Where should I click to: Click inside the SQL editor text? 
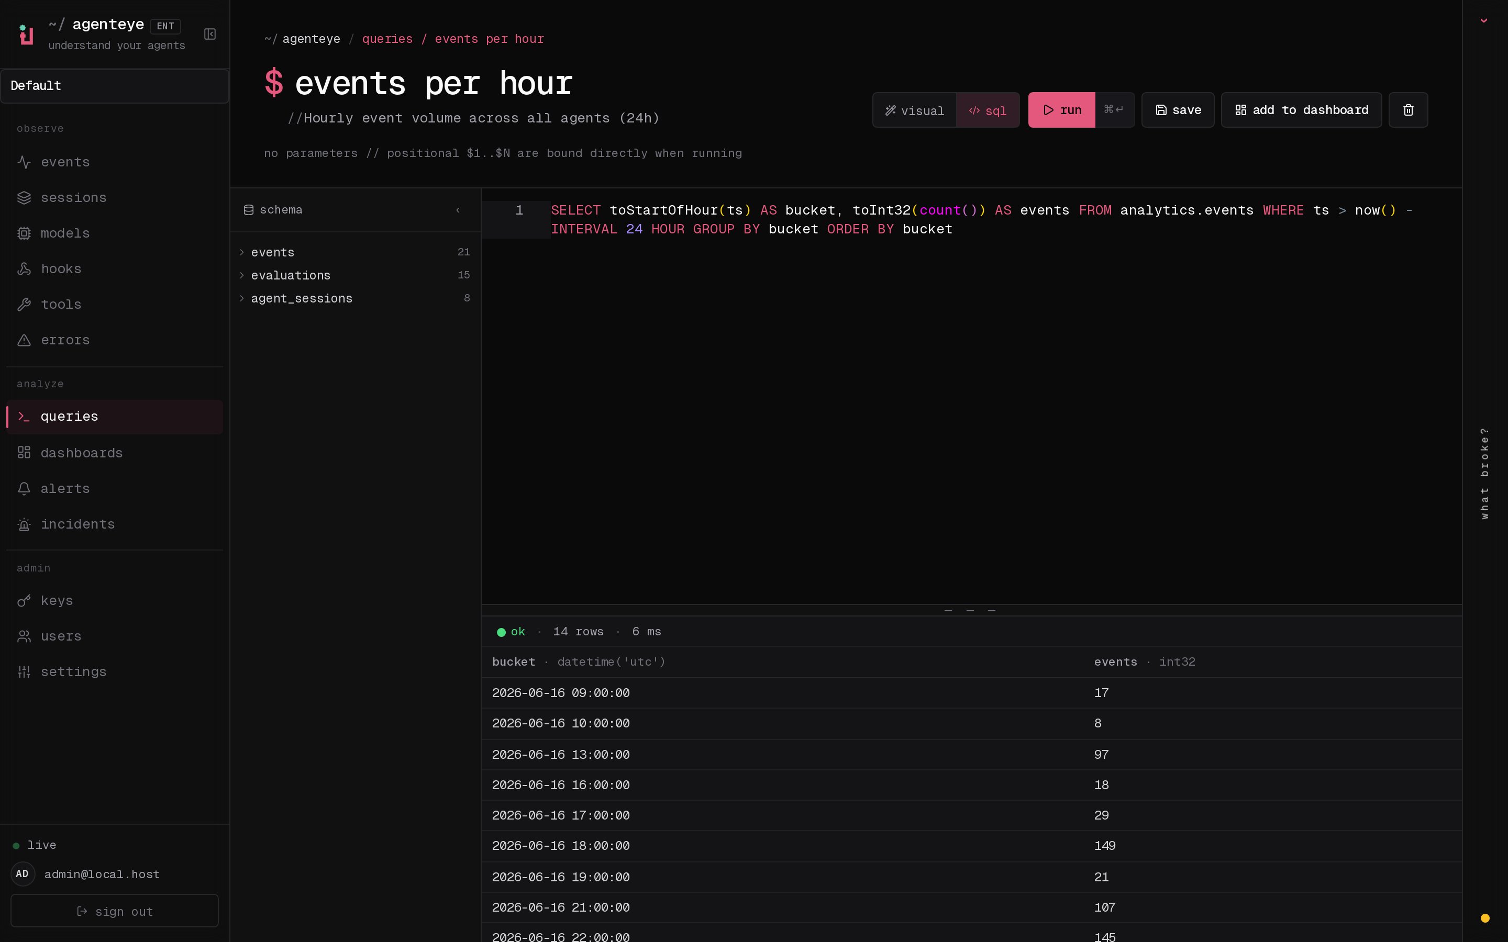click(981, 220)
